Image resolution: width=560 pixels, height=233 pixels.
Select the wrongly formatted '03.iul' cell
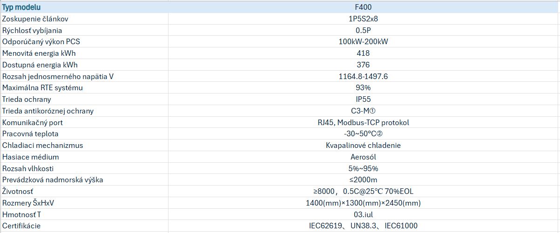[363, 215]
